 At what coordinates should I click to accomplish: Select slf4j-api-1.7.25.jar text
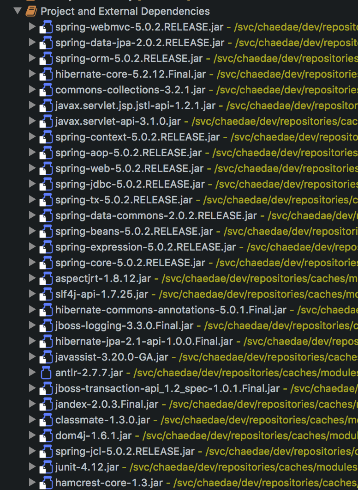[x=101, y=294]
